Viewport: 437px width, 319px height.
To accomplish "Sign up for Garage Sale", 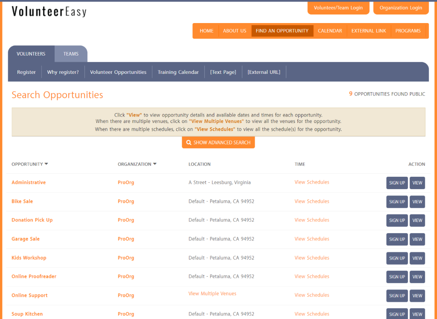I will pyautogui.click(x=397, y=239).
